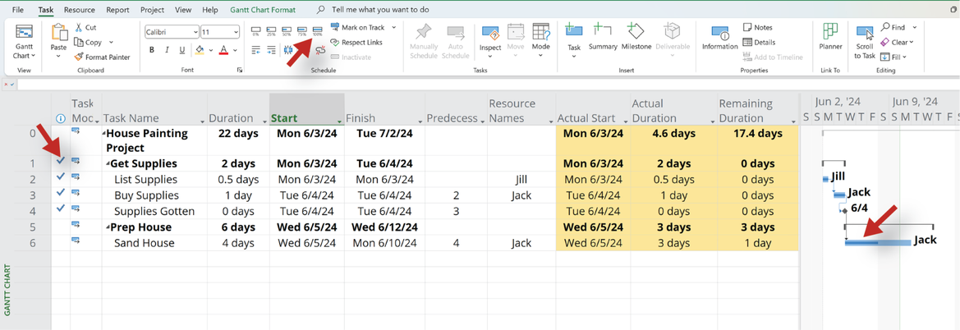Unlink the selected tasks
The height and width of the screenshot is (330, 960).
point(319,51)
